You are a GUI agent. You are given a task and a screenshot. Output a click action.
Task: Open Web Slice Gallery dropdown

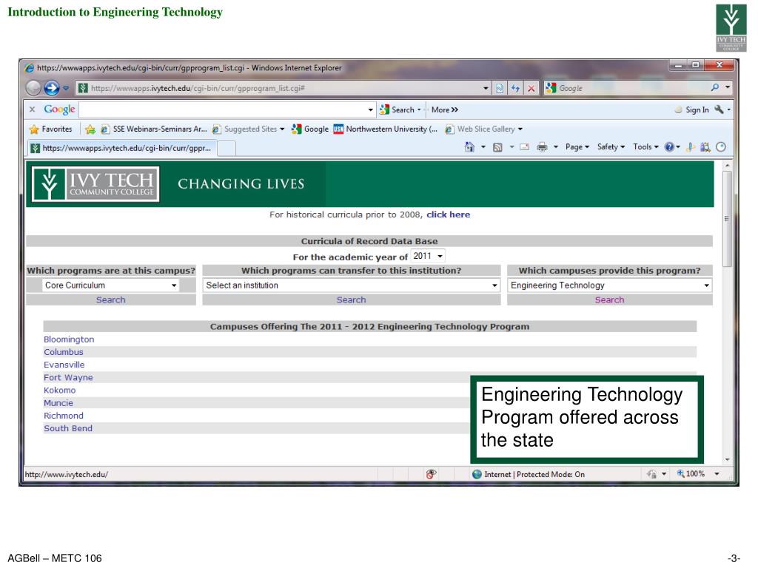pos(483,129)
